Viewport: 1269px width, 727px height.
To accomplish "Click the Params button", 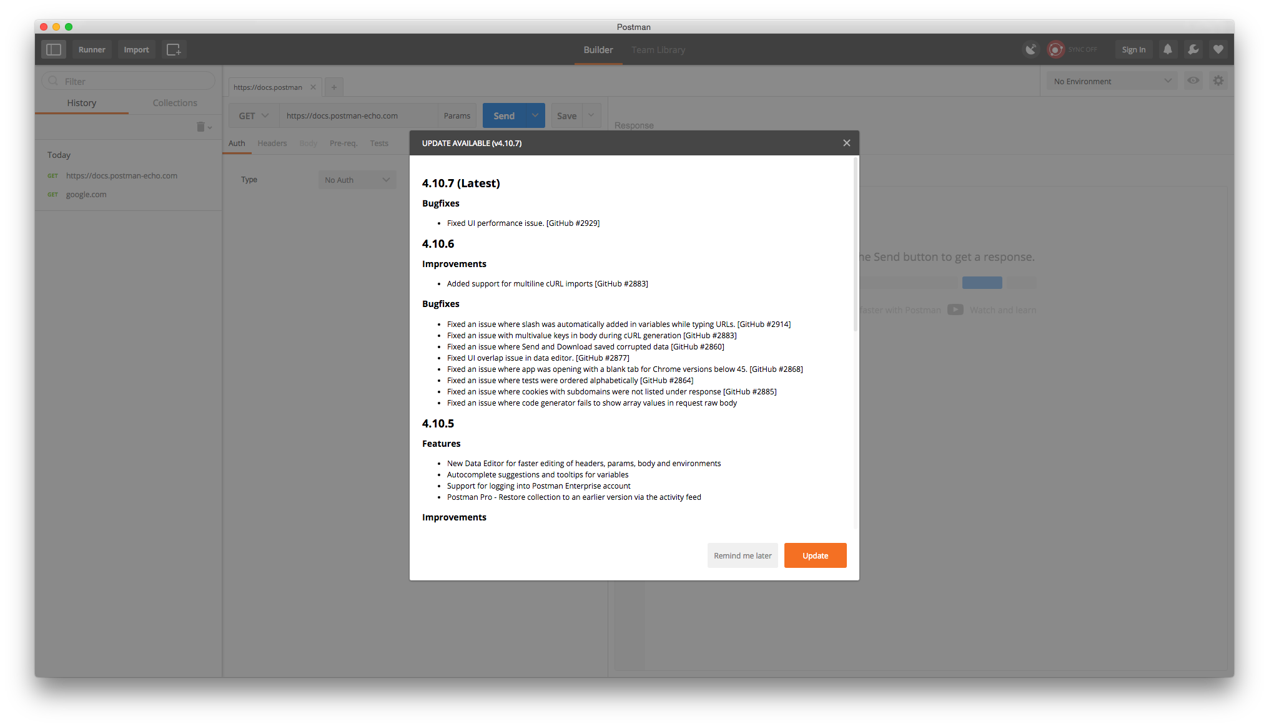I will (x=457, y=115).
